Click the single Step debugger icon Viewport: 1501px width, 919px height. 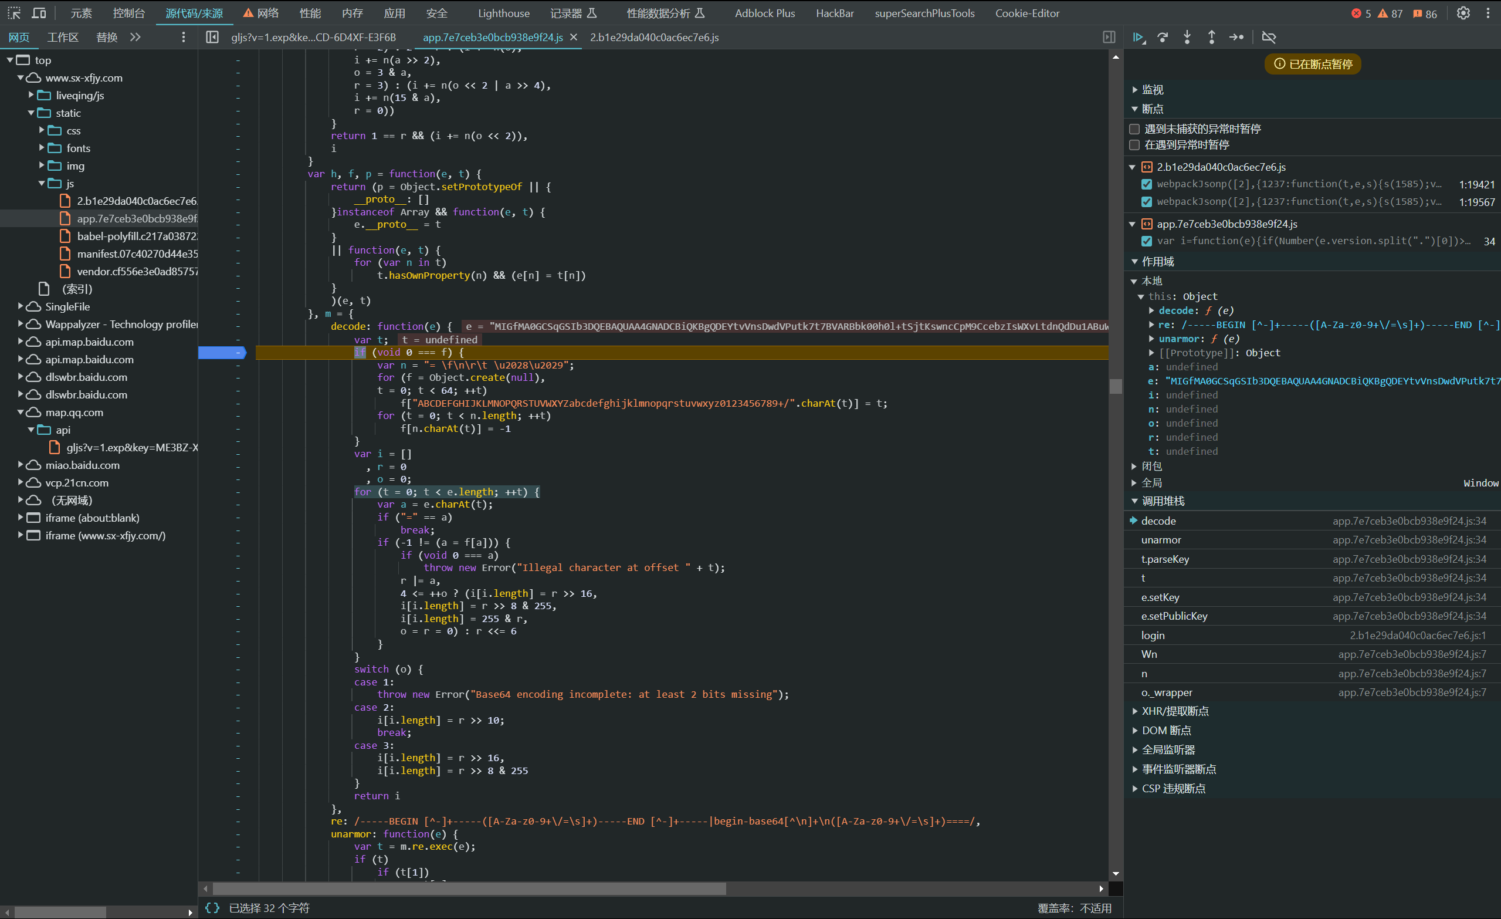tap(1236, 37)
